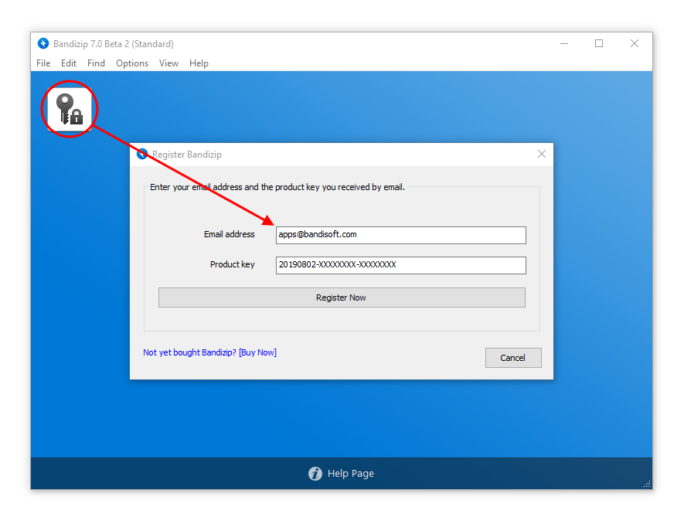
Task: Maximize the Bandizip window
Action: (599, 44)
